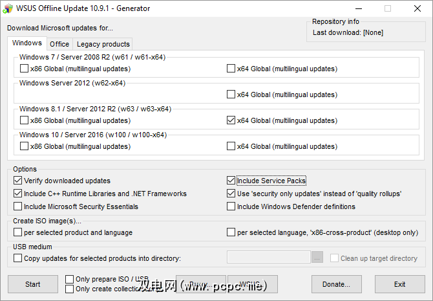Toggle Include Service Packs checkbox
The height and width of the screenshot is (301, 433).
coord(231,181)
